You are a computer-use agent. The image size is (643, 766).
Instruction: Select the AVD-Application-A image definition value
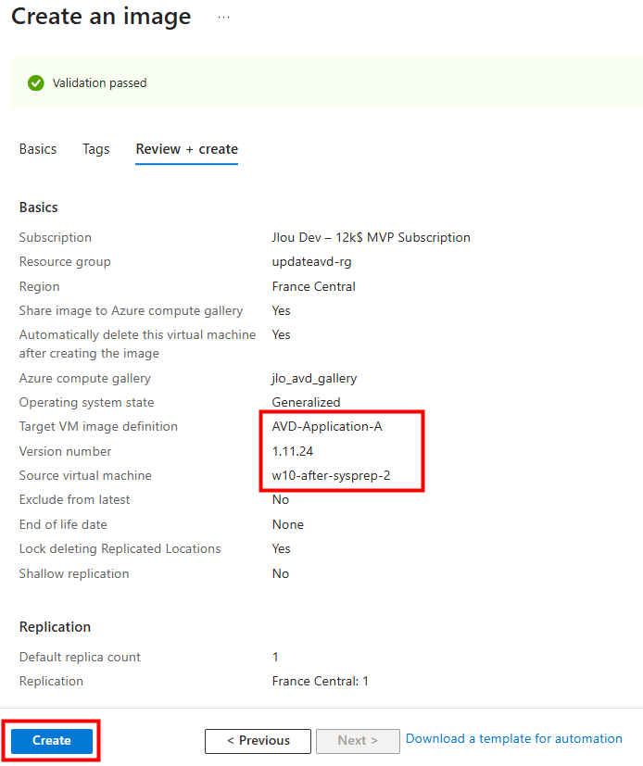point(327,427)
